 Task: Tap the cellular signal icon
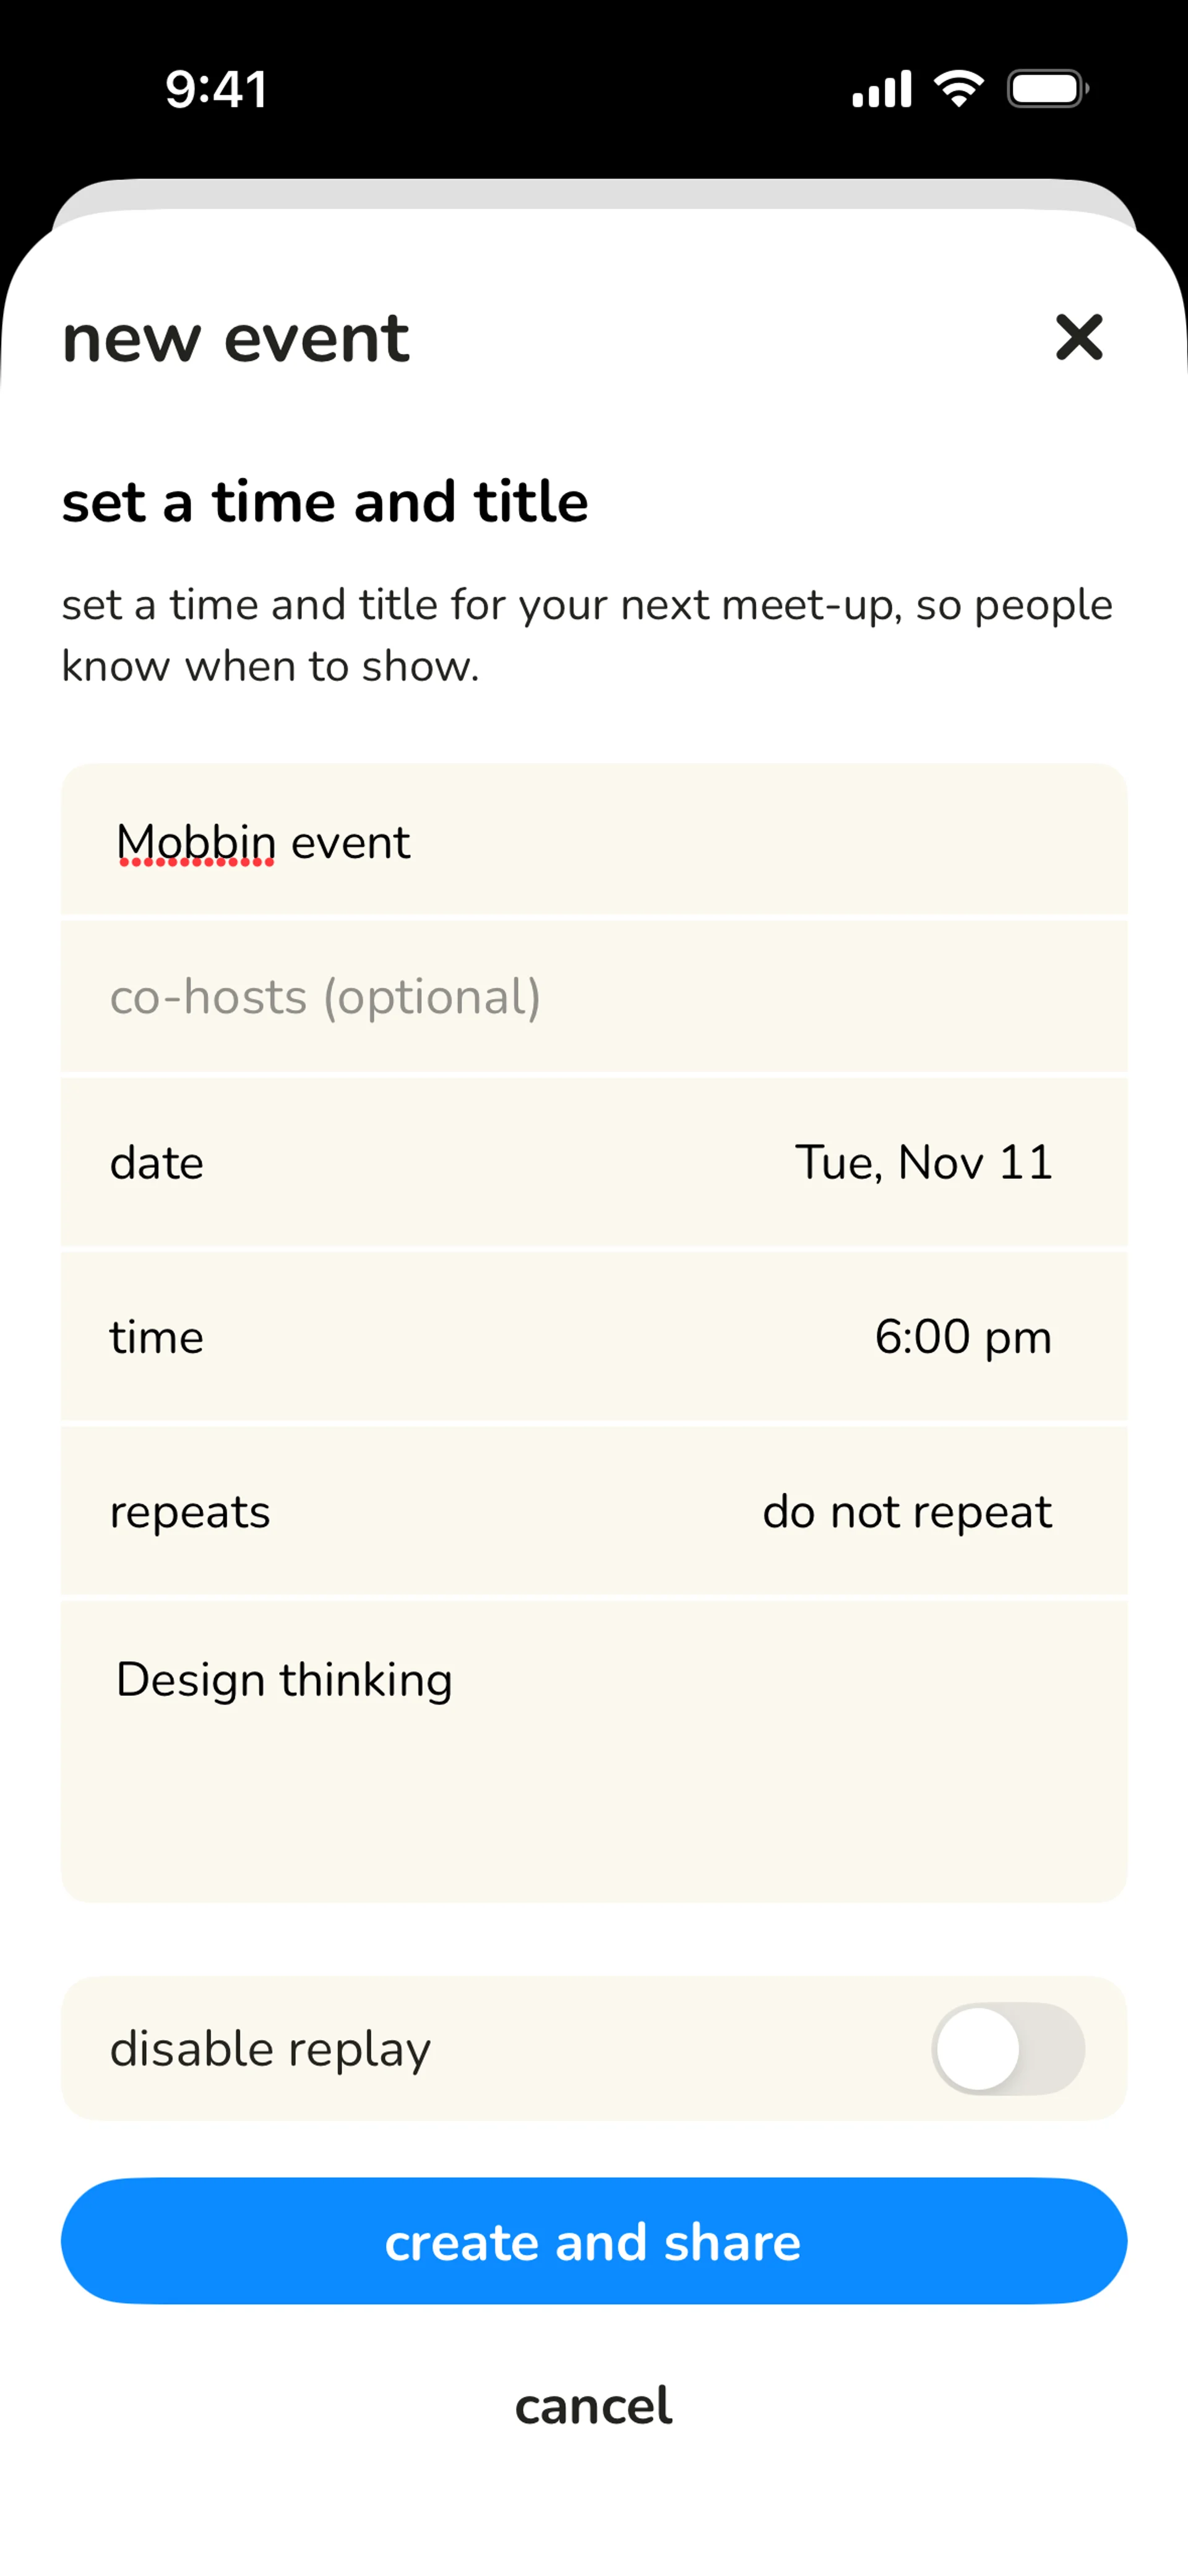click(881, 89)
